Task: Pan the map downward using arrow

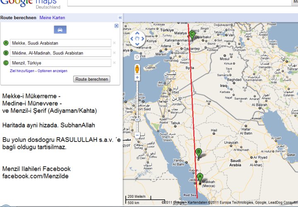Action: pos(137,45)
